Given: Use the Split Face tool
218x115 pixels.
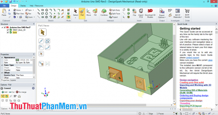Looking at the screenshot, I should [115, 14].
